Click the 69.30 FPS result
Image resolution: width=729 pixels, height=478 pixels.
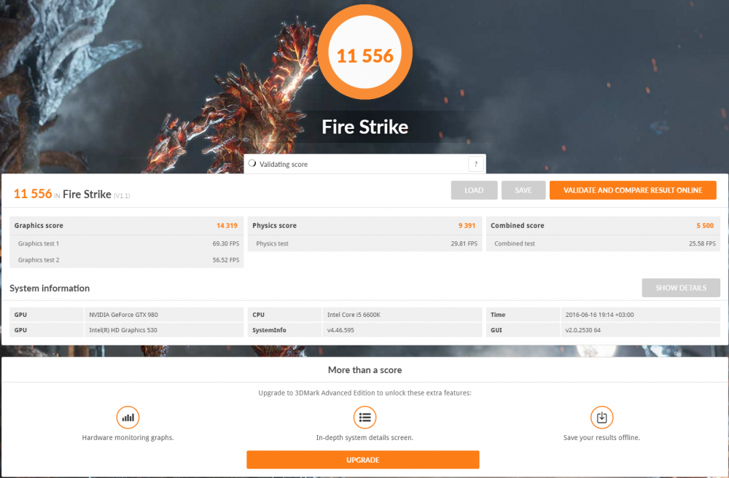(x=226, y=243)
